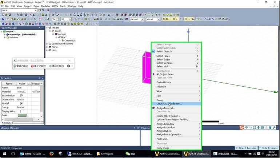
Task: Open the Modeler menu
Action: coord(45,6)
